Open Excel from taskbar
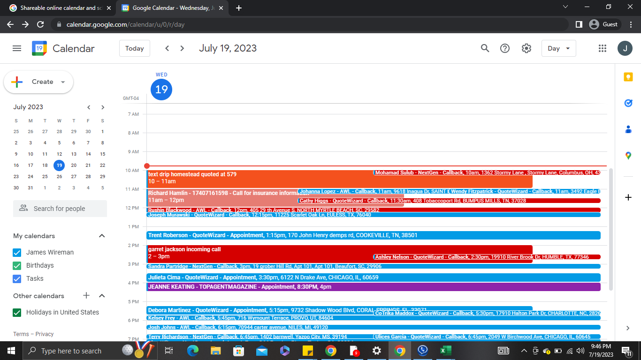 point(445,351)
